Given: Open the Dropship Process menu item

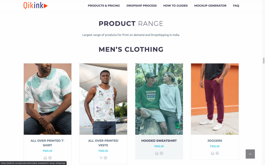Looking at the screenshot, I should [142, 6].
